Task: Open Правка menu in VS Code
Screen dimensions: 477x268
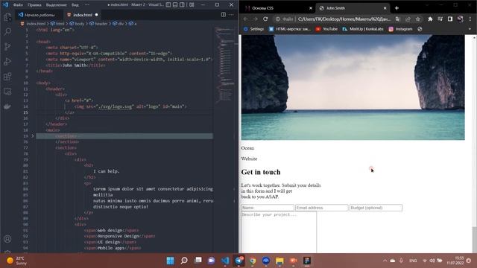Action: (x=34, y=5)
